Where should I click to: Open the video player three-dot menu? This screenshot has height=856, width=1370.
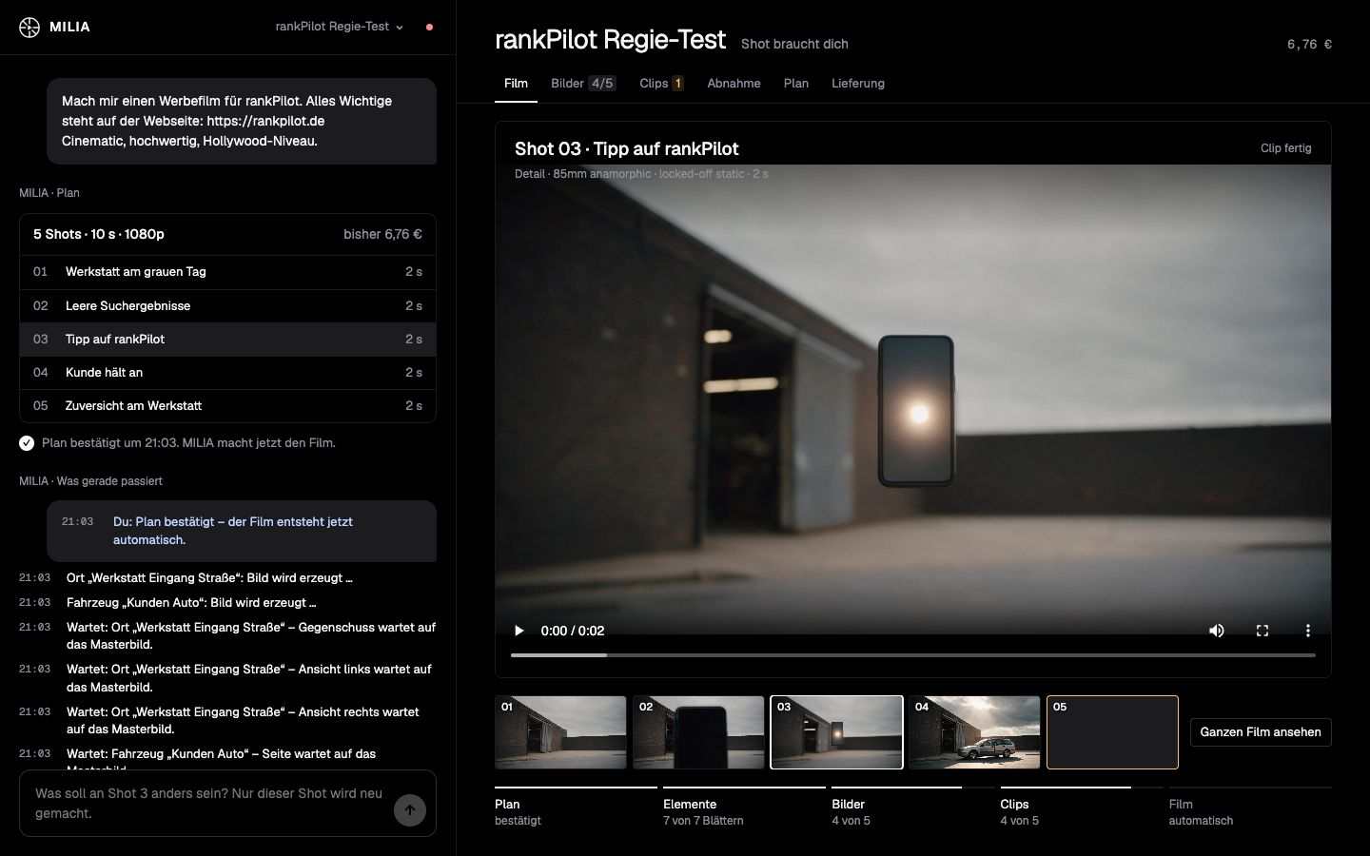pos(1308,631)
